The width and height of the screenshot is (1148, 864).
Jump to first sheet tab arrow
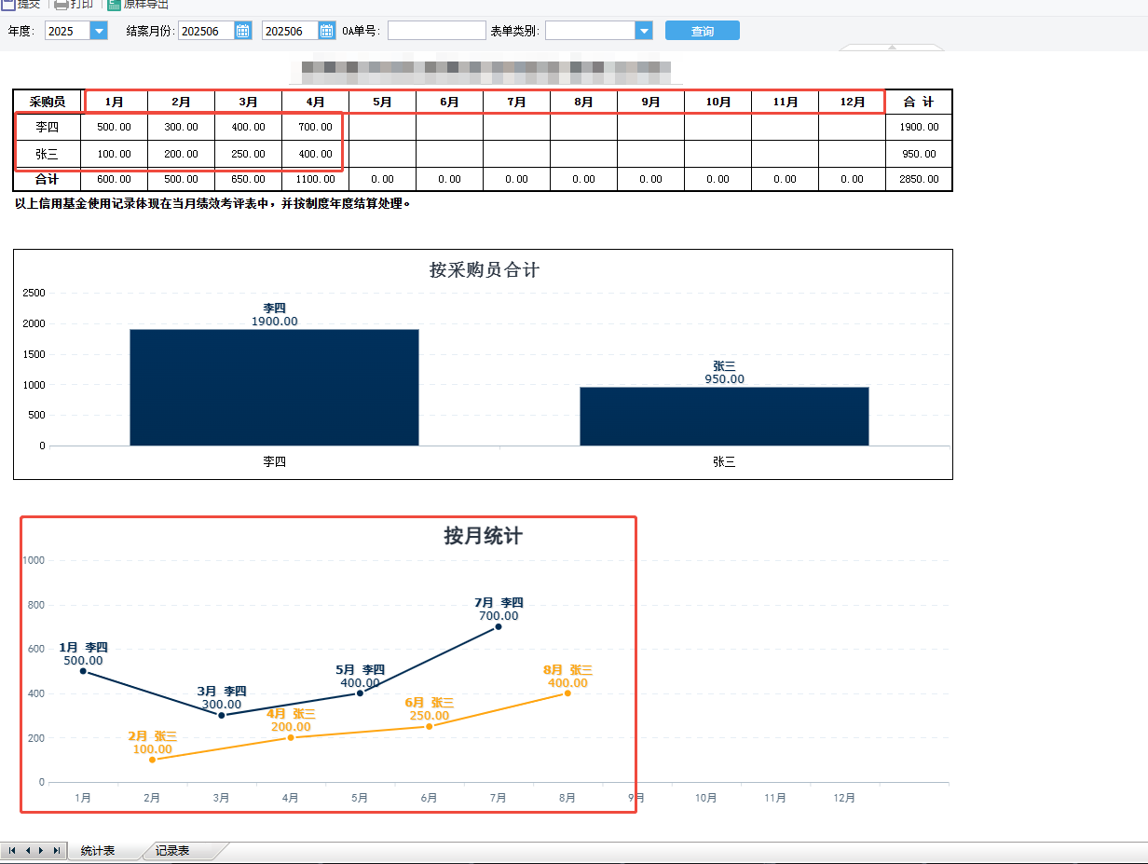pos(12,851)
